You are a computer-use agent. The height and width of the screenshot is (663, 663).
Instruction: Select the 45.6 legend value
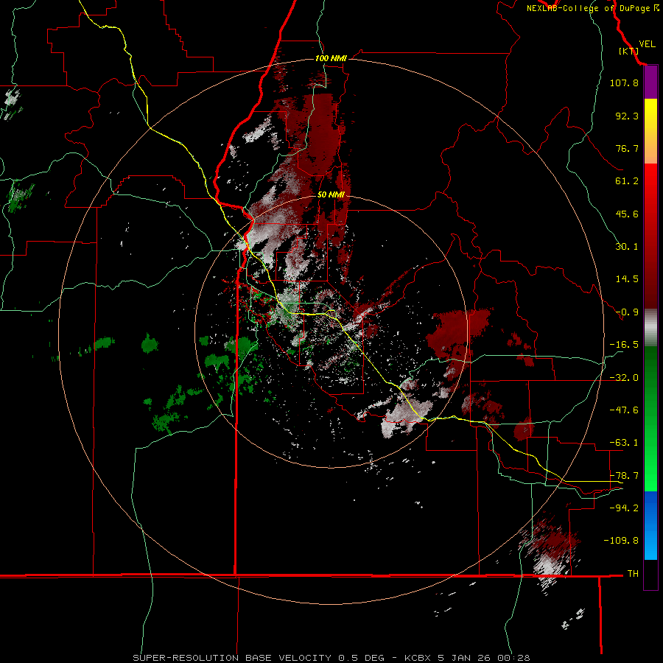627,214
